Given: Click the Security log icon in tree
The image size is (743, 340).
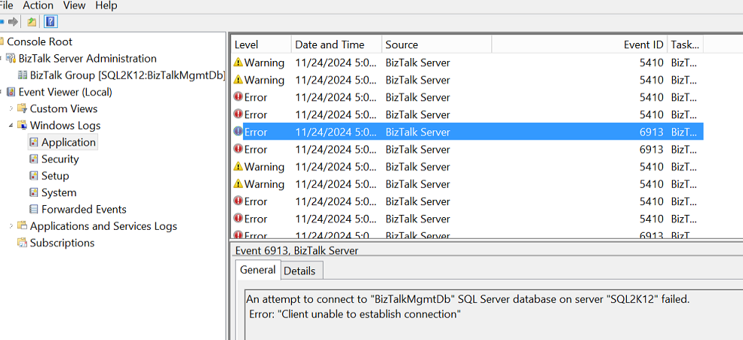Looking at the screenshot, I should pos(34,159).
